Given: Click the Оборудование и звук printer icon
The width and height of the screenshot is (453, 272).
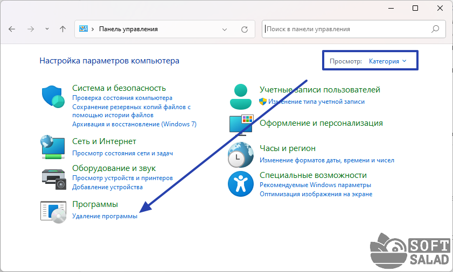Looking at the screenshot, I should tap(54, 179).
